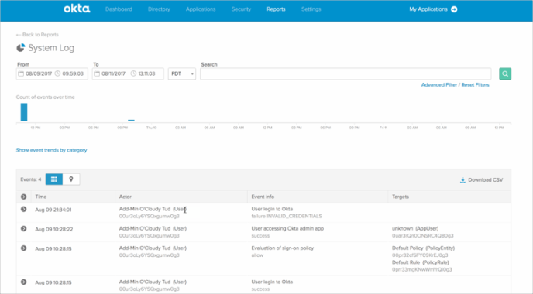
Task: Open the Advanced Filter
Action: tap(438, 85)
